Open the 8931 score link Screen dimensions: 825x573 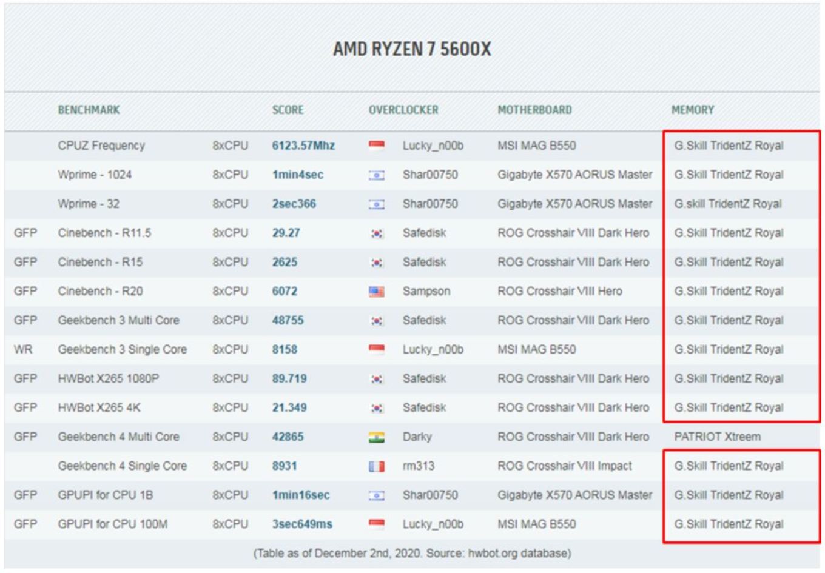click(285, 466)
